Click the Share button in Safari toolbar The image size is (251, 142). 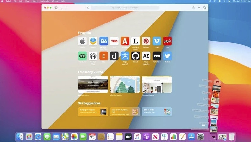click(193, 8)
